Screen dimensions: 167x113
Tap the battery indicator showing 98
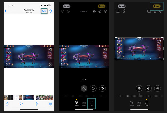[49, 5]
